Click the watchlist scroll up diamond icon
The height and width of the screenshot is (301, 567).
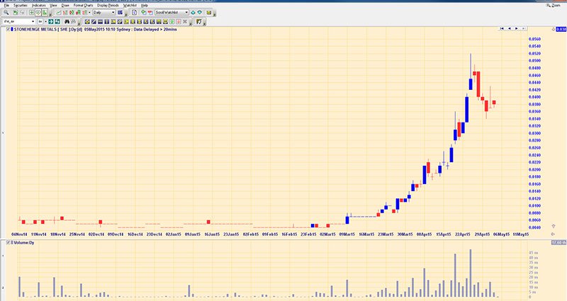tap(193, 12)
